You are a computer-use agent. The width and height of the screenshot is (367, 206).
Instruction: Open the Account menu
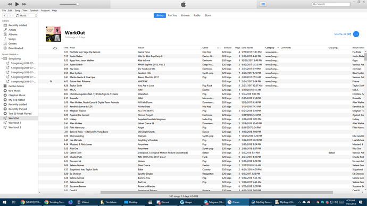click(45, 11)
